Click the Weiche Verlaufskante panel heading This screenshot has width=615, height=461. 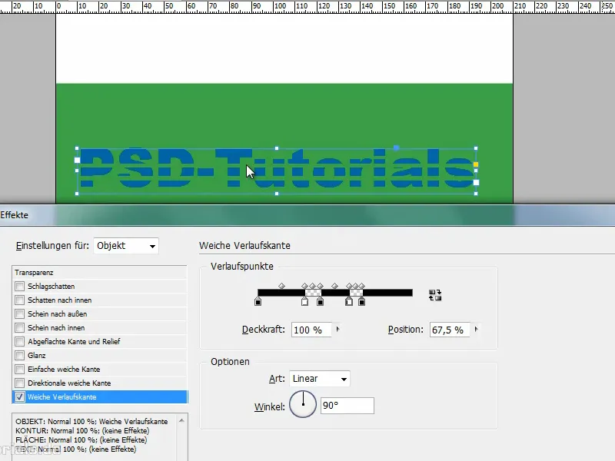point(244,246)
